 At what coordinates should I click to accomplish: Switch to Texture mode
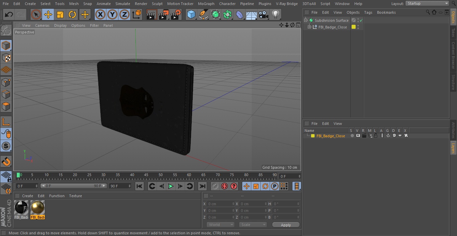(x=6, y=58)
